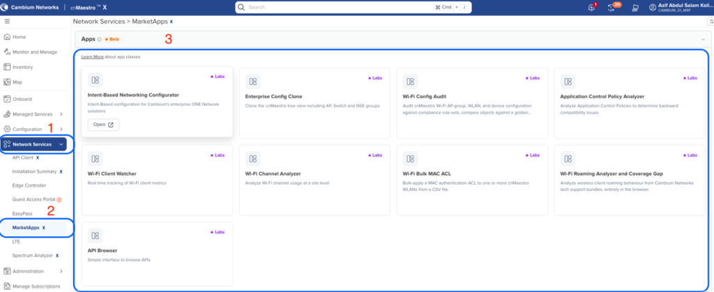Click the Manage Subscriptions label
The image size is (714, 292).
pyautogui.click(x=36, y=286)
